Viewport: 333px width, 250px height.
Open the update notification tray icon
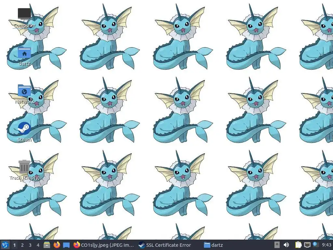(315, 245)
